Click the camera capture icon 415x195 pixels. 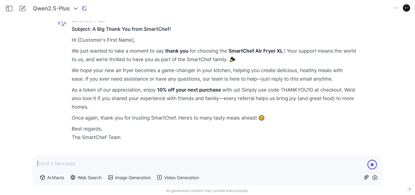tap(375, 177)
